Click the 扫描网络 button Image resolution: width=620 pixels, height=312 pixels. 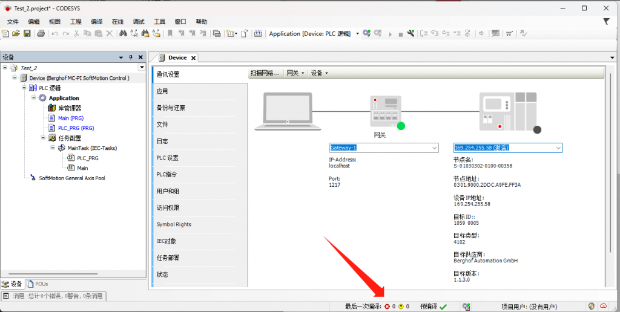tap(265, 73)
